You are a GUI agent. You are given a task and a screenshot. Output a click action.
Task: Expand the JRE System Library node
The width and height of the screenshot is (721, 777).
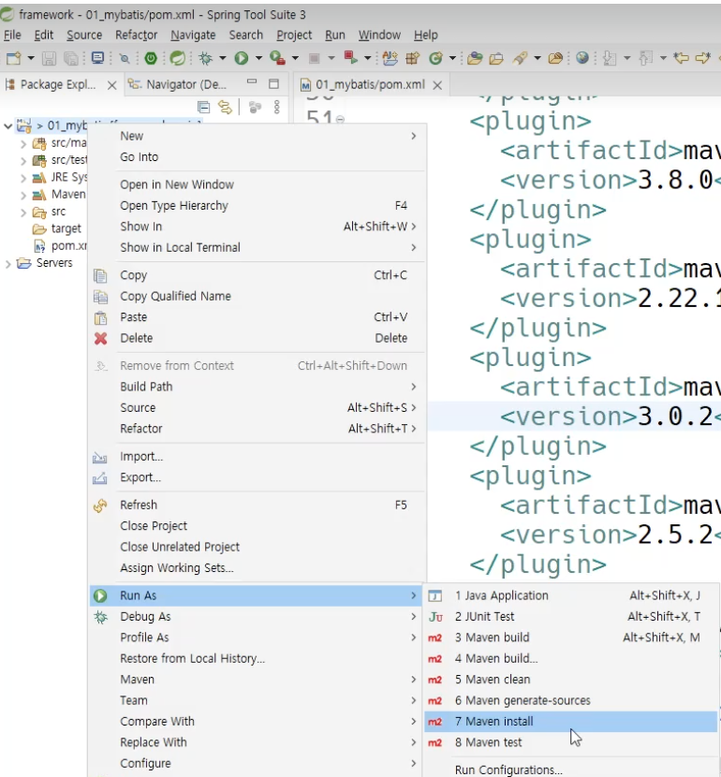point(23,178)
